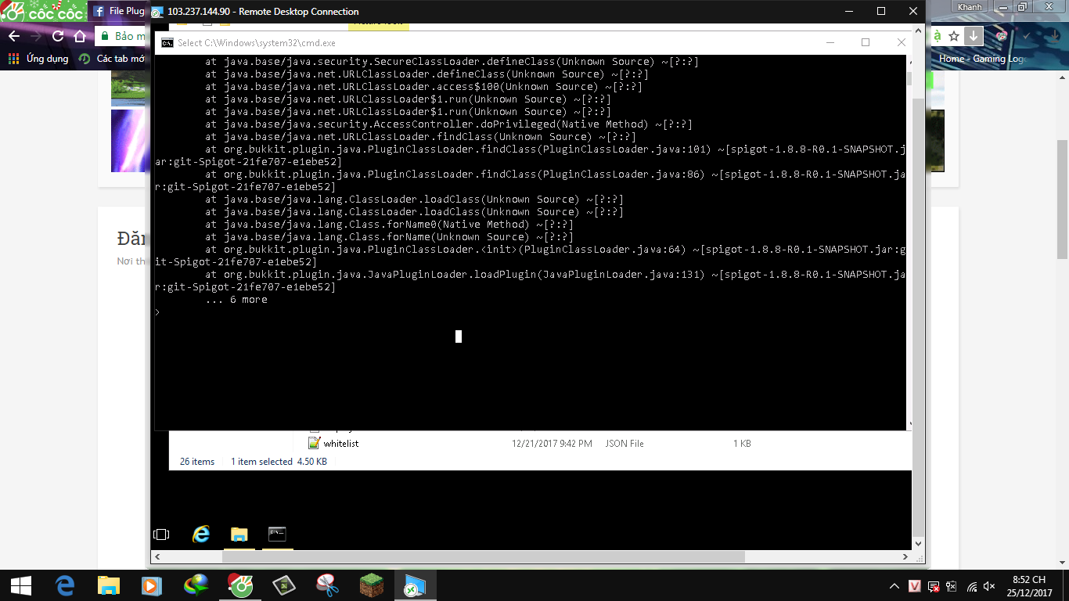The height and width of the screenshot is (601, 1069).
Task: Reload the page in Cốc Cốc
Action: click(57, 36)
